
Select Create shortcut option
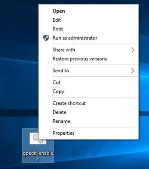pos(89,103)
